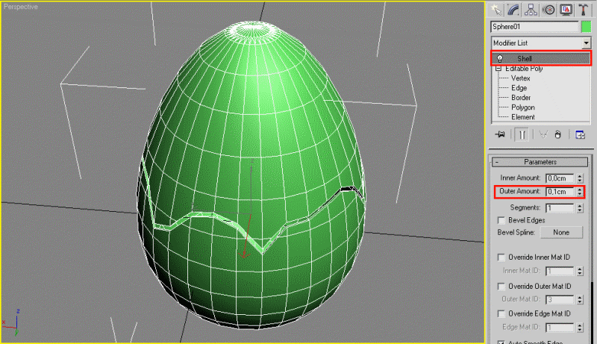Enable the Bevel Edges checkbox

coord(501,220)
